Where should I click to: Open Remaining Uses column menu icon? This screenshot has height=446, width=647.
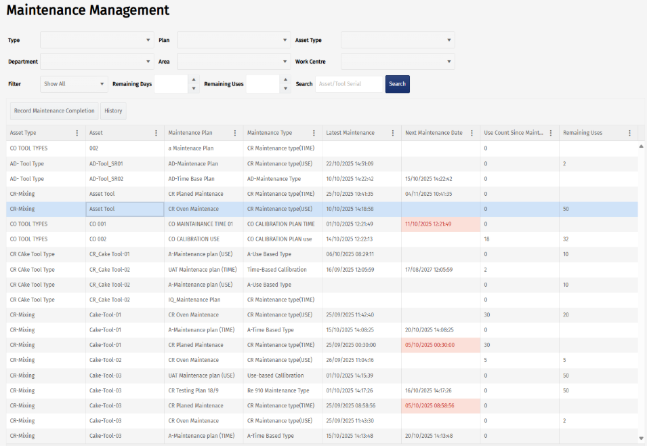pyautogui.click(x=629, y=133)
